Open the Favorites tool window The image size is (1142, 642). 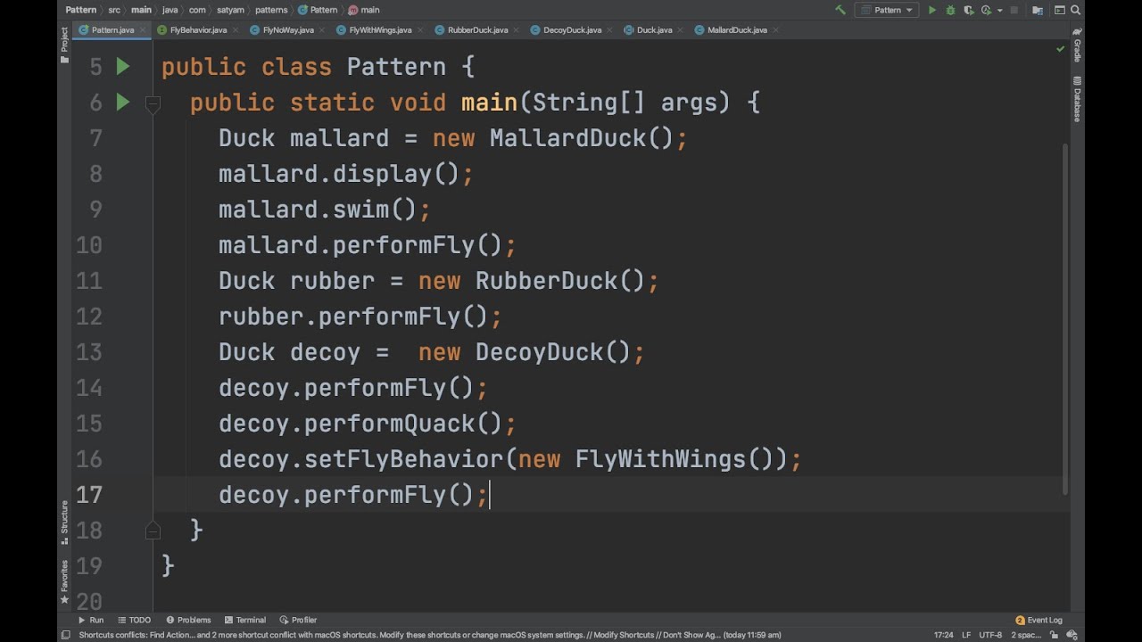tap(64, 581)
